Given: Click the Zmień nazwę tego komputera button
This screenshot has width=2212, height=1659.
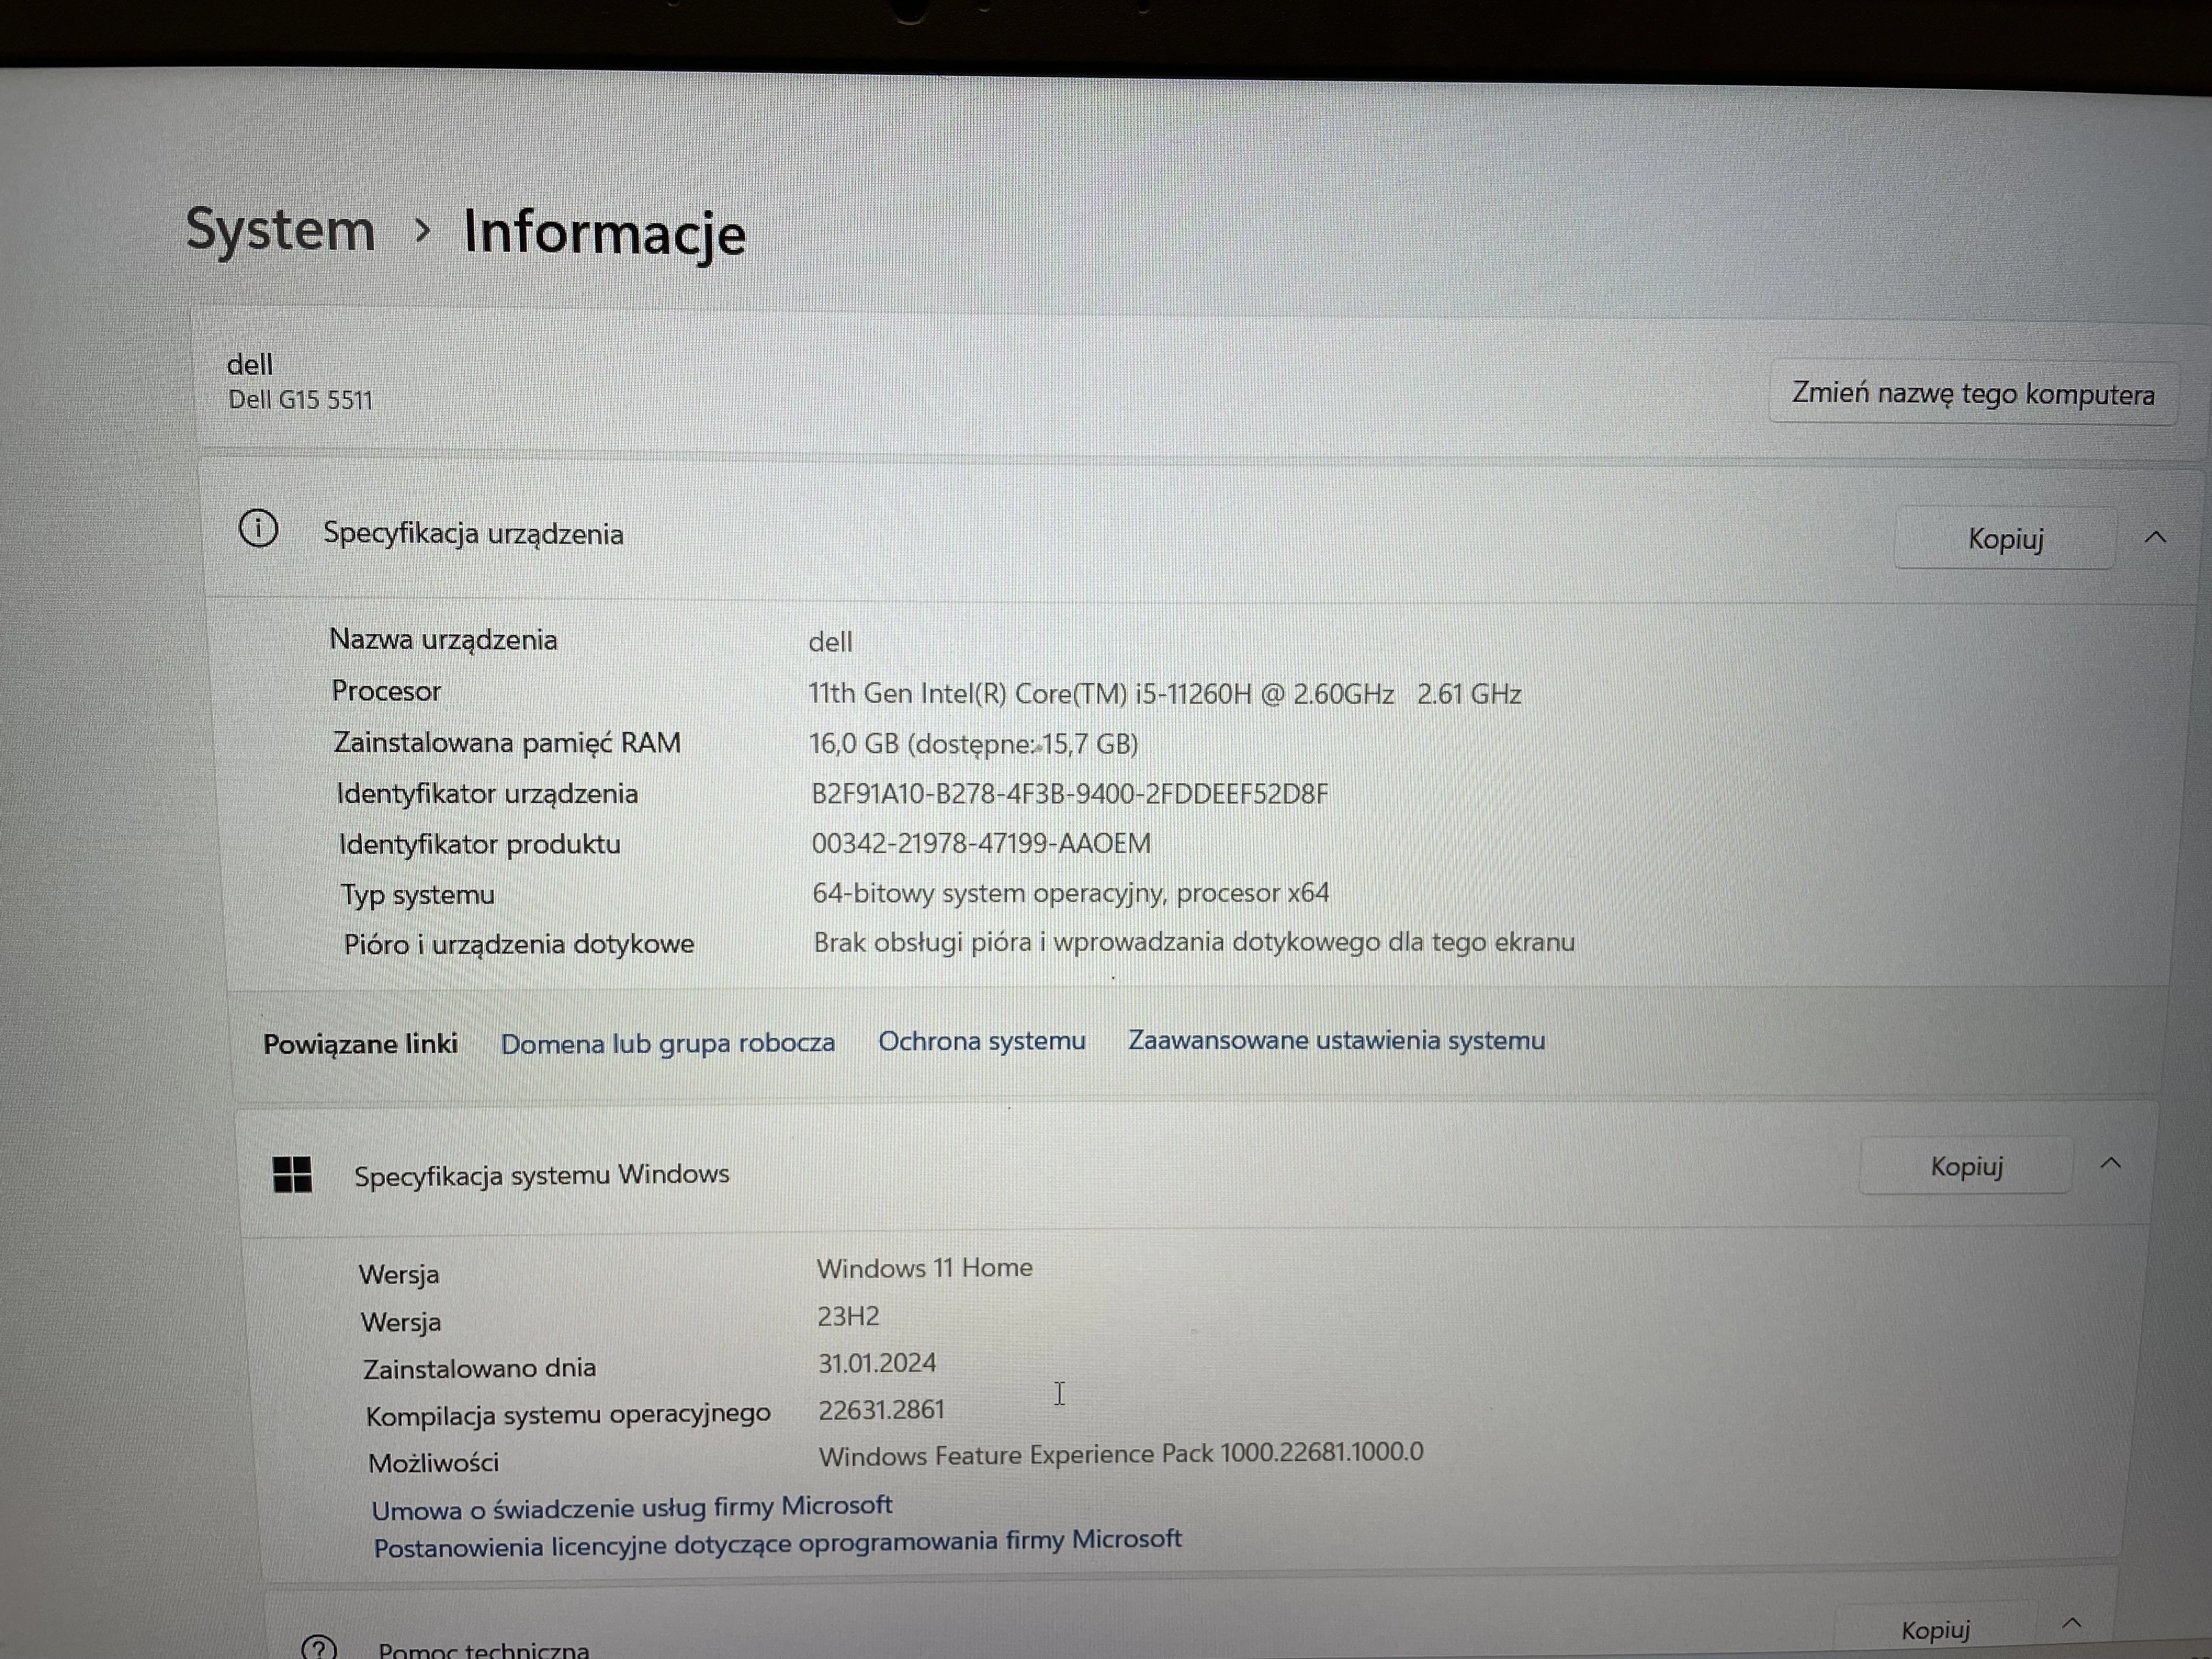Looking at the screenshot, I should click(x=1973, y=394).
